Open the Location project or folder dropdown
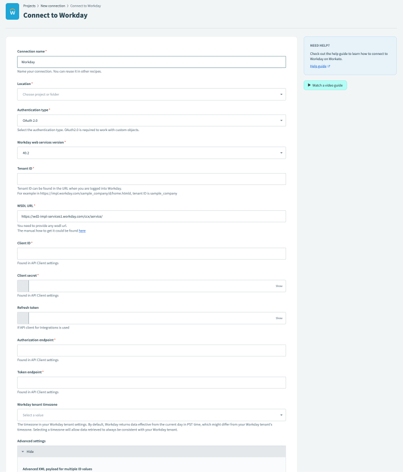 point(151,94)
